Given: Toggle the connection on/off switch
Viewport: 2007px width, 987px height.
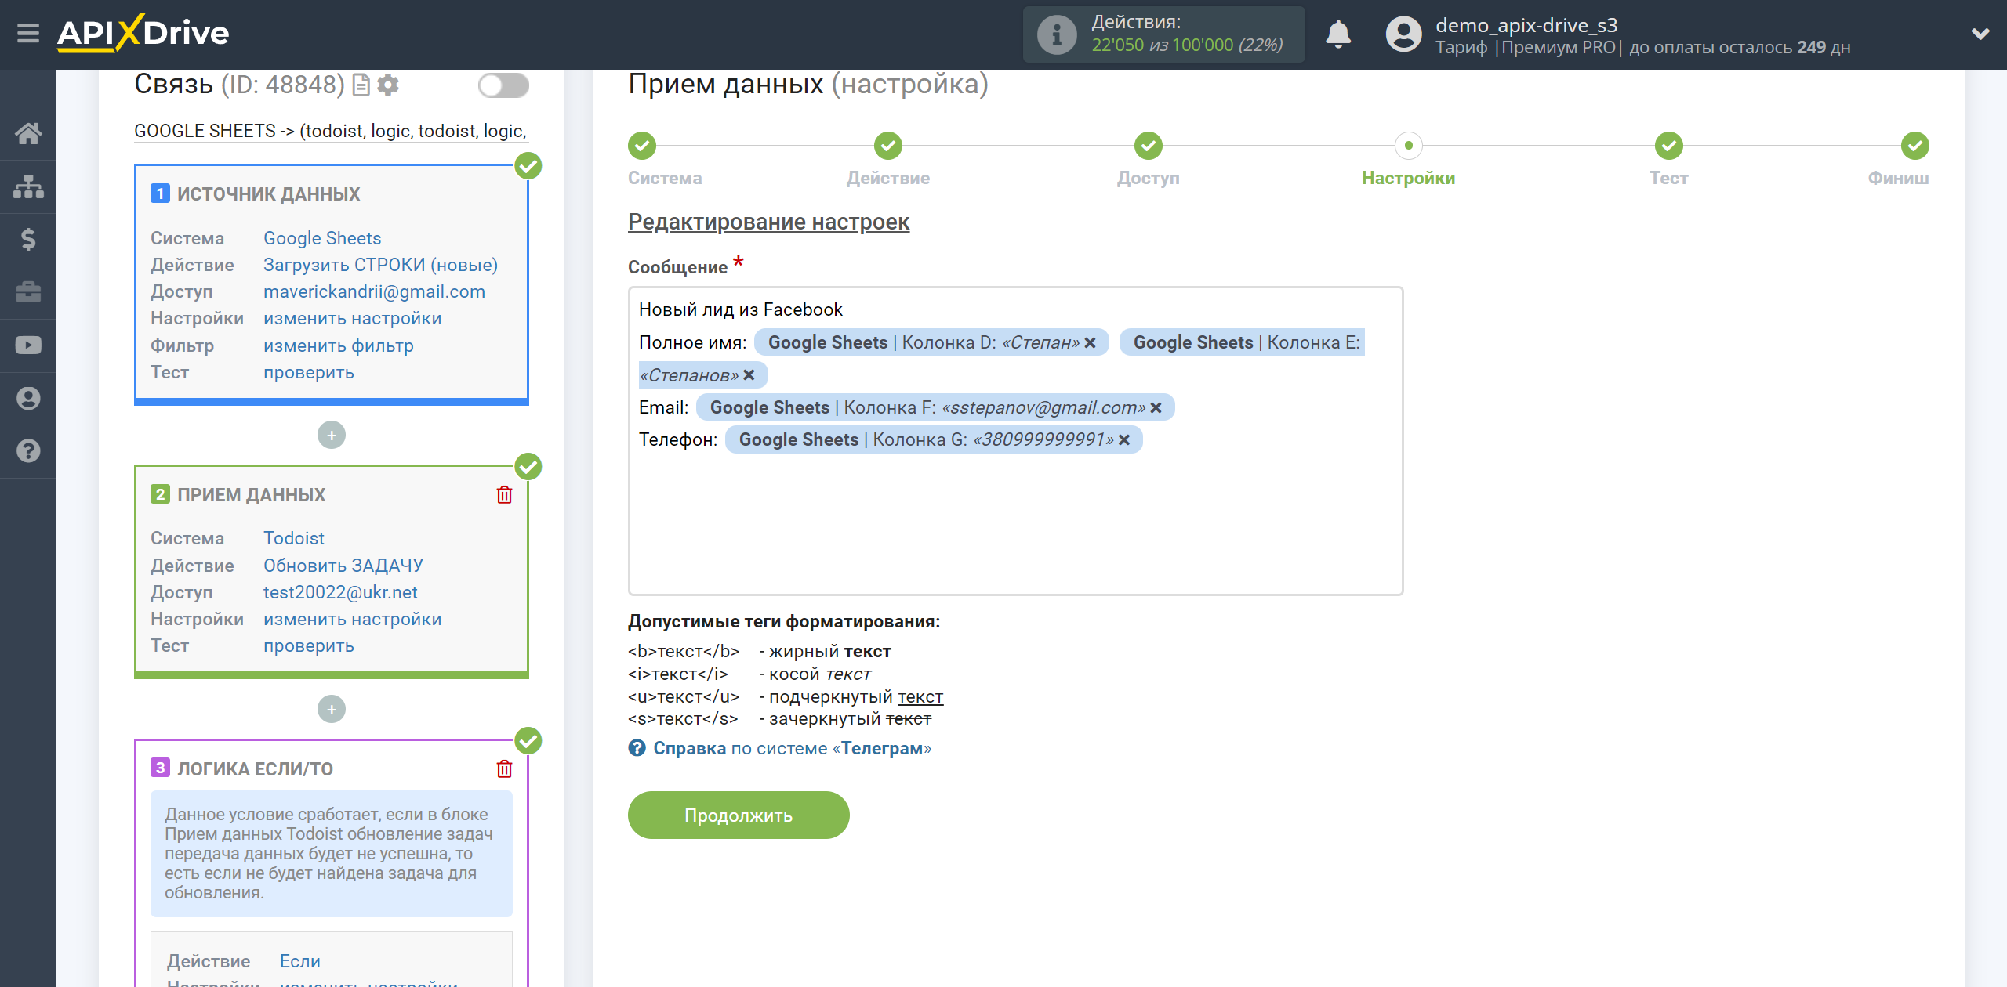Looking at the screenshot, I should 503,85.
